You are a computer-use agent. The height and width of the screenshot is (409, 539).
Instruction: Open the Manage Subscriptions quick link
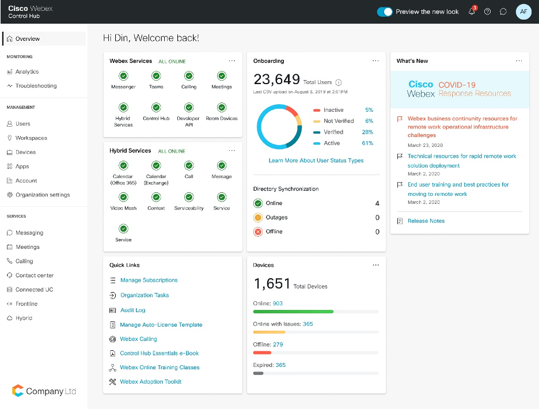149,280
